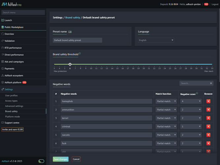Open the Language dropdown set to English
The width and height of the screenshot is (220, 165).
click(156, 40)
